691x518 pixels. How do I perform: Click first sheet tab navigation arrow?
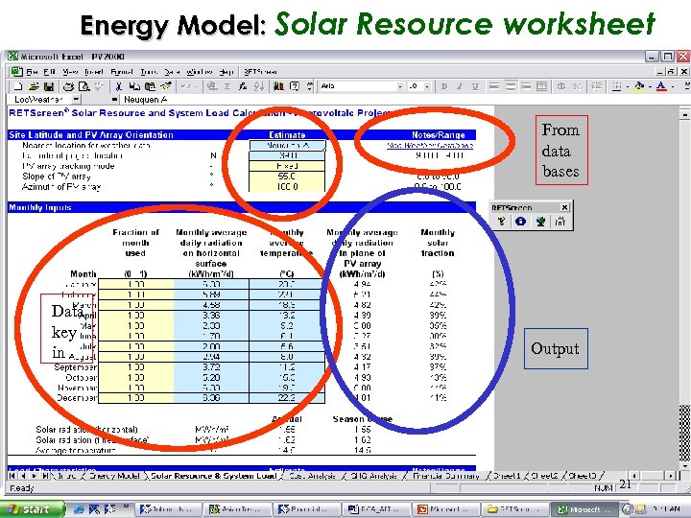(12, 476)
